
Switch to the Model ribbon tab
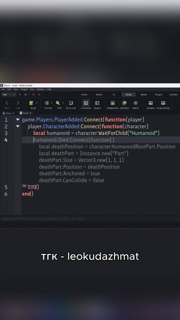click(x=143, y=94)
